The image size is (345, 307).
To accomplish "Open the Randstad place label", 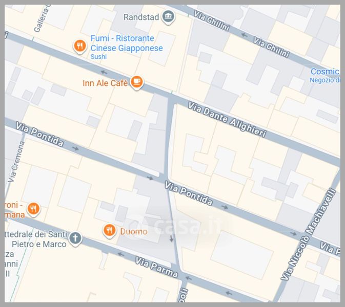I will 141,17.
